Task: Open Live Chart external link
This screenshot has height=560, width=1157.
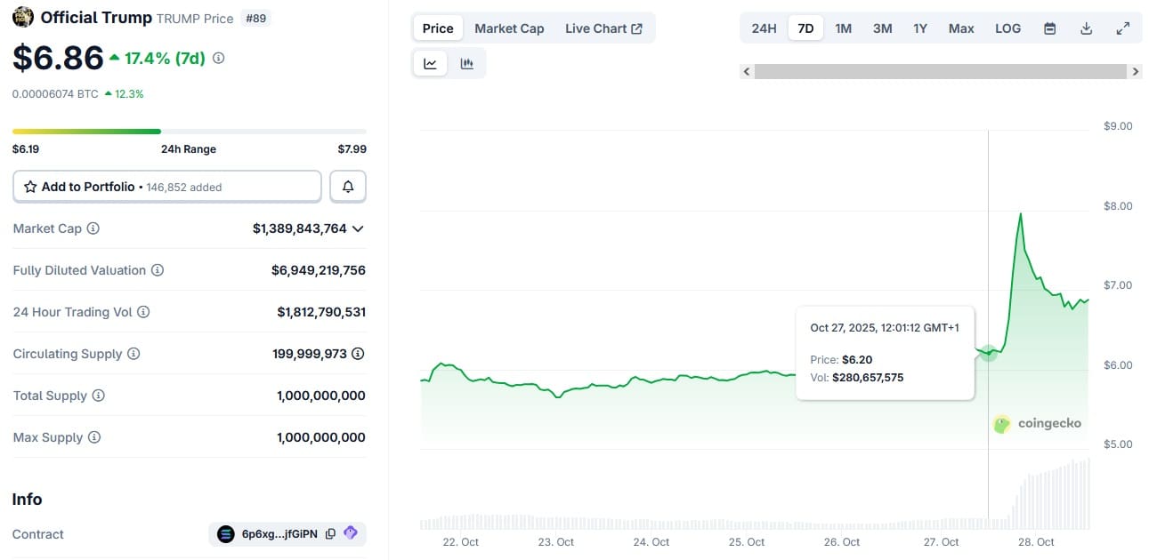Action: click(603, 28)
